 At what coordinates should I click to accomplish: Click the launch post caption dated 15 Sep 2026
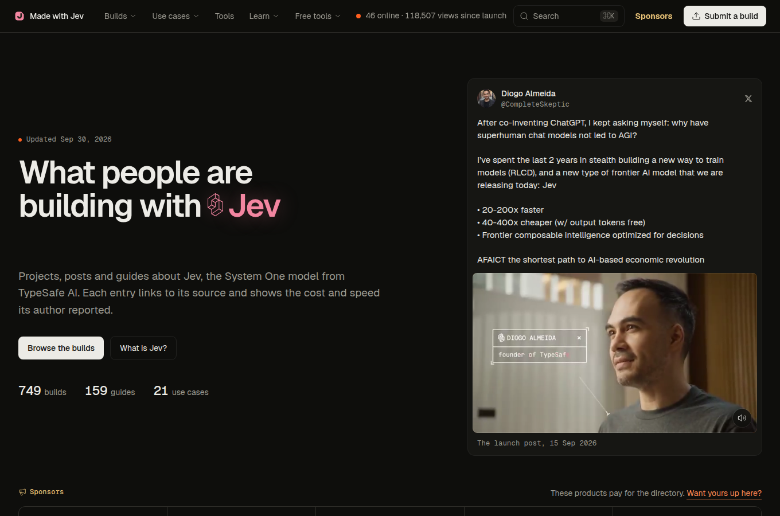click(x=537, y=443)
